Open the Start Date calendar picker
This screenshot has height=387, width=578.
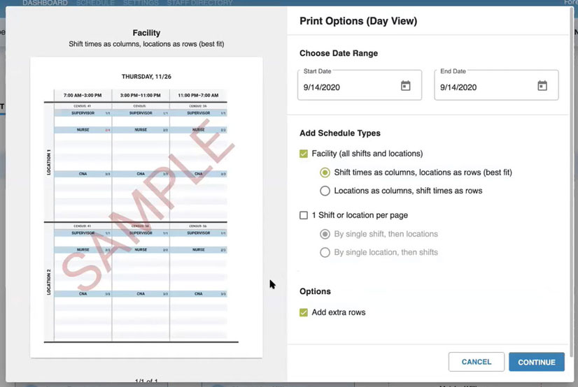click(x=405, y=86)
